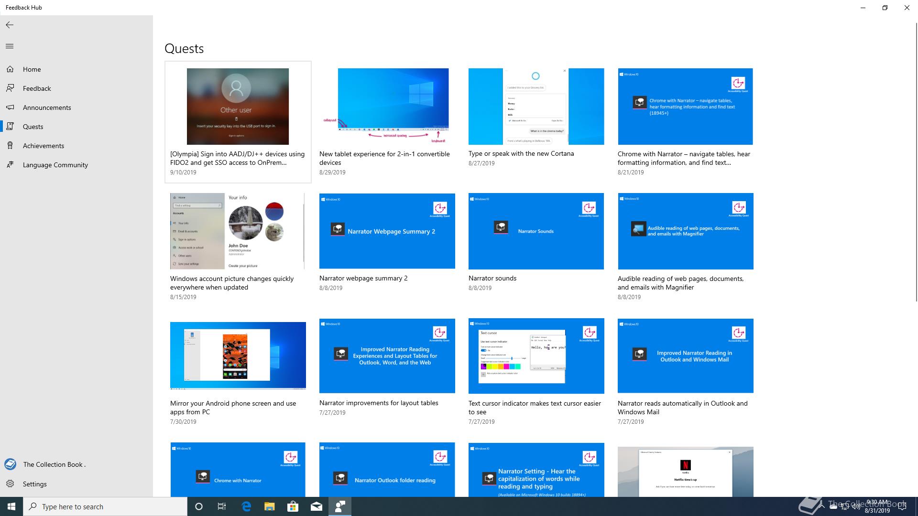The width and height of the screenshot is (918, 516).
Task: Open Chrome with Narrator bottom-row thumbnail
Action: coord(238,470)
